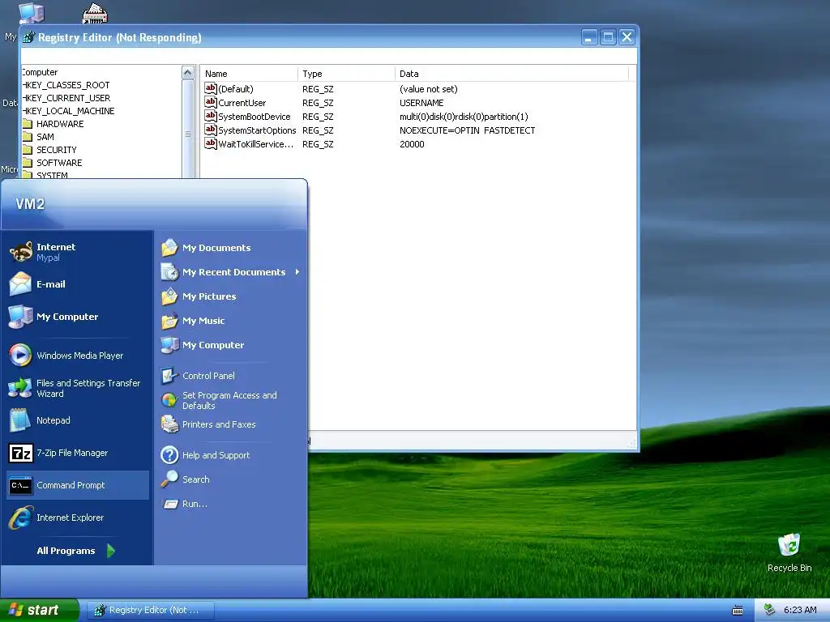This screenshot has height=622, width=830.
Task: Click the tray safely remove hardware icon
Action: (770, 610)
